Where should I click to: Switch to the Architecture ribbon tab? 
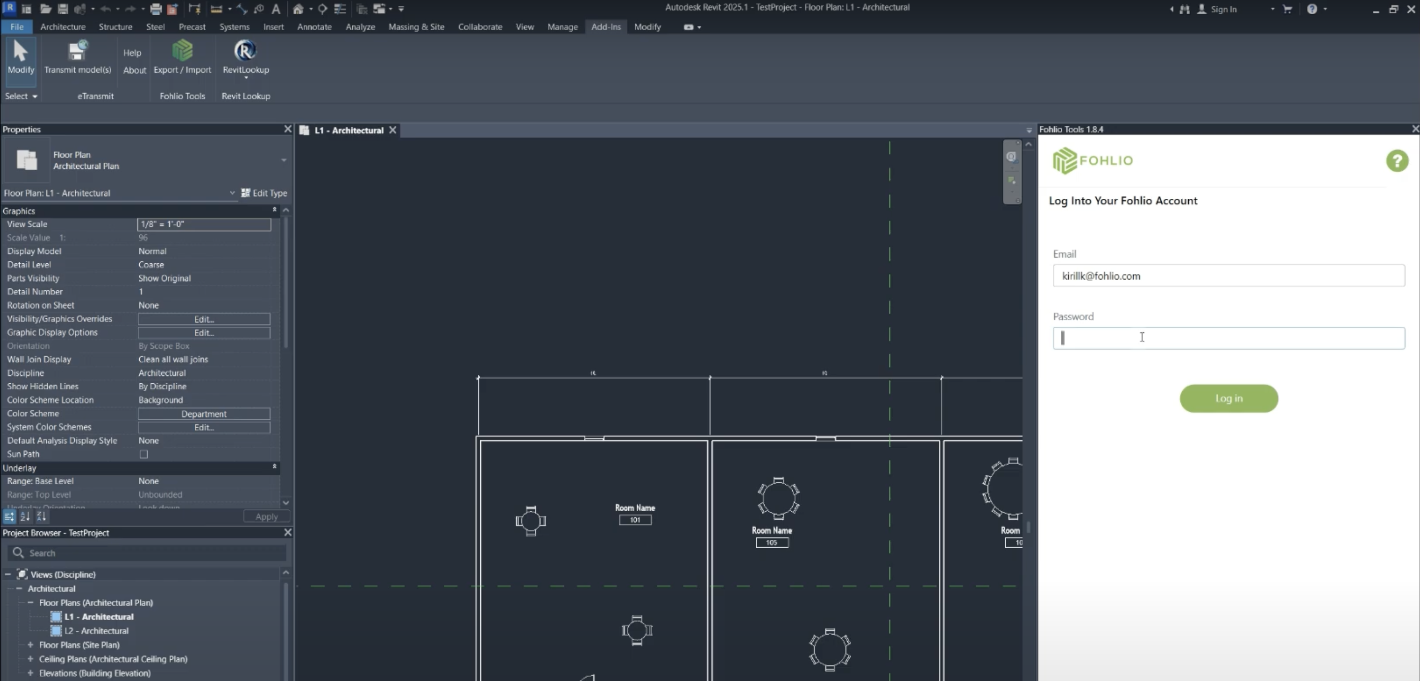coord(63,27)
